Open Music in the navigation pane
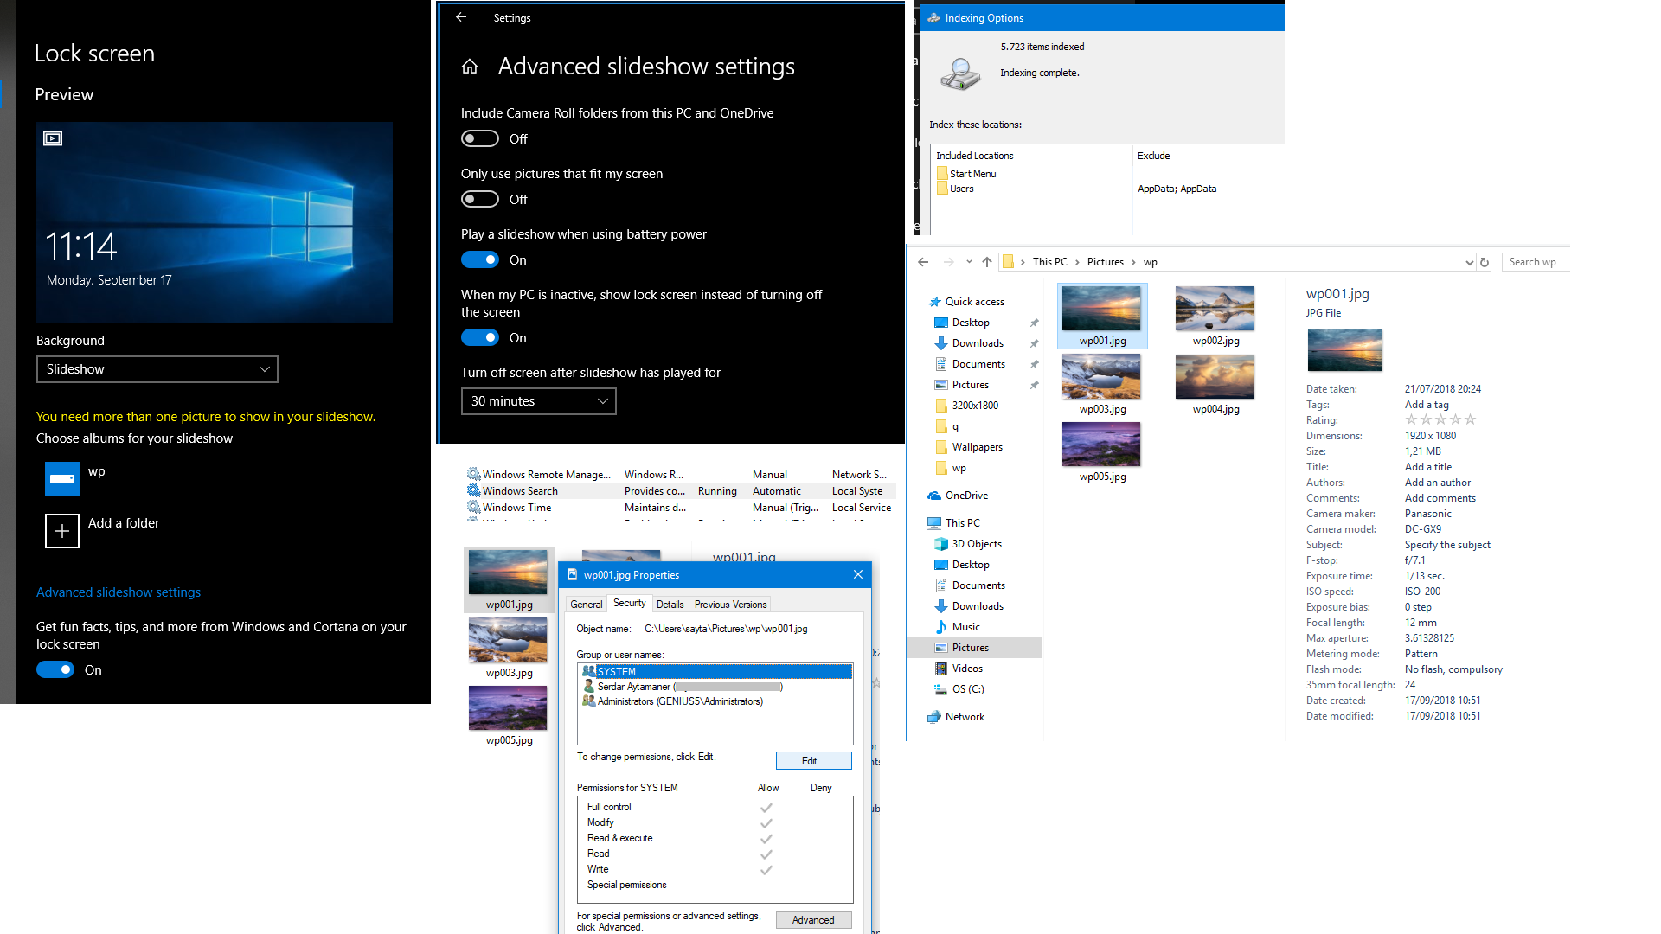The height and width of the screenshot is (934, 1661). pos(965,627)
